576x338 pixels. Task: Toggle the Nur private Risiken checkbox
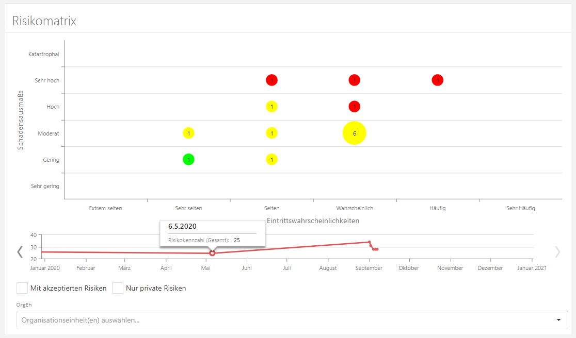(x=118, y=288)
